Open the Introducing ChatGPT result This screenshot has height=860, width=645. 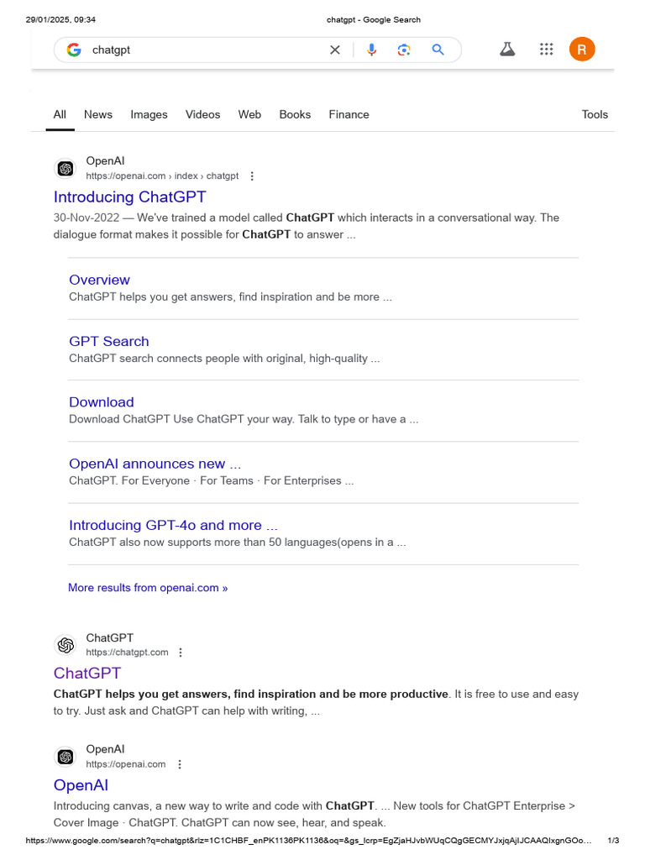129,197
